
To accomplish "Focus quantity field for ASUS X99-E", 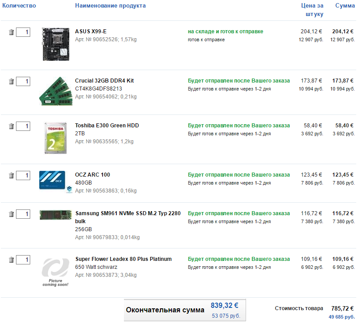I will (23, 32).
